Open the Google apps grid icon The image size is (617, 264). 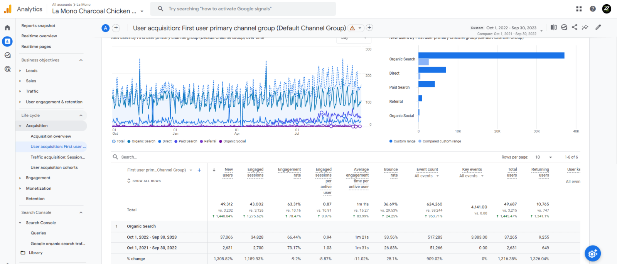coord(579,9)
